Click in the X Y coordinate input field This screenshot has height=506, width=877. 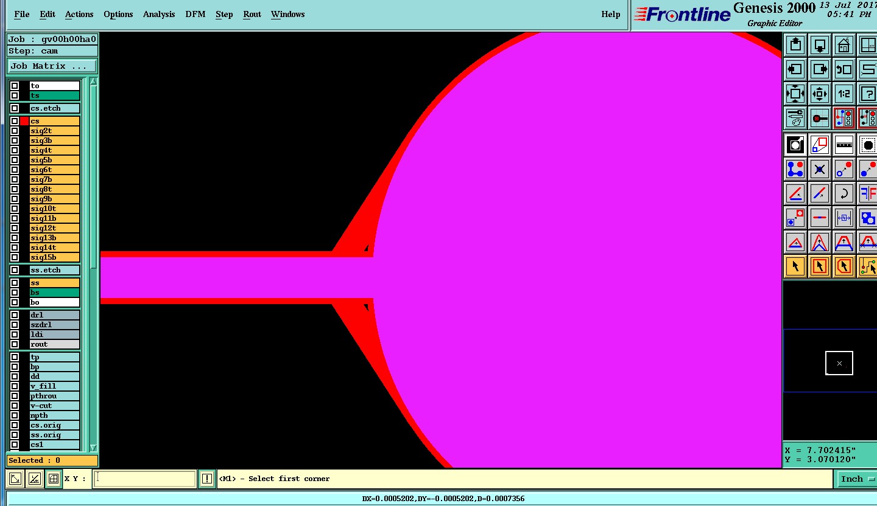144,479
